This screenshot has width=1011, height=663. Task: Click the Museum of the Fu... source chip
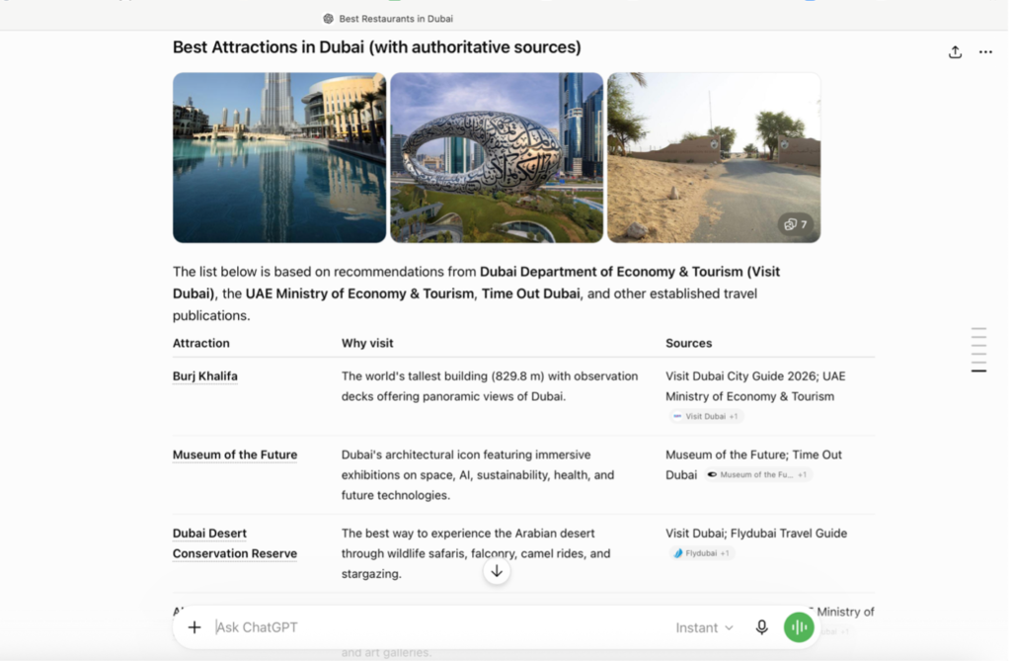759,476
